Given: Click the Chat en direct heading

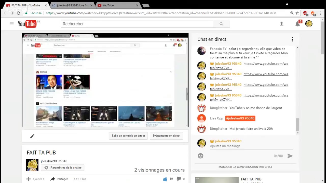Looking at the screenshot, I should coord(212,39).
